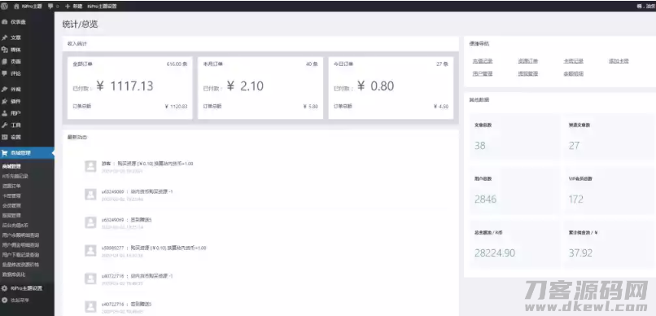Open the comments bubble icon in top bar
Image resolution: width=656 pixels, height=316 pixels.
[50, 7]
